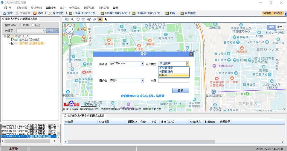Choose 队伍用户 from user type list
The height and width of the screenshot is (151, 287).
[173, 75]
